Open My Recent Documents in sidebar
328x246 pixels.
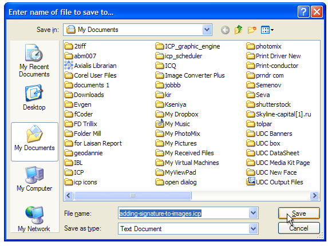tap(34, 61)
